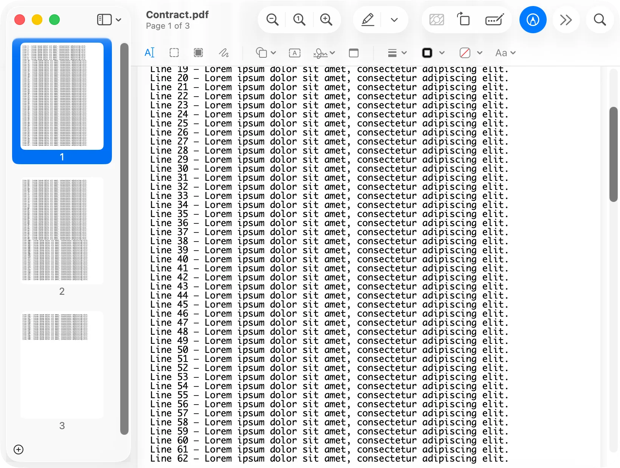The height and width of the screenshot is (468, 620).
Task: Expand the Text Style dropdown arrow
Action: point(513,53)
